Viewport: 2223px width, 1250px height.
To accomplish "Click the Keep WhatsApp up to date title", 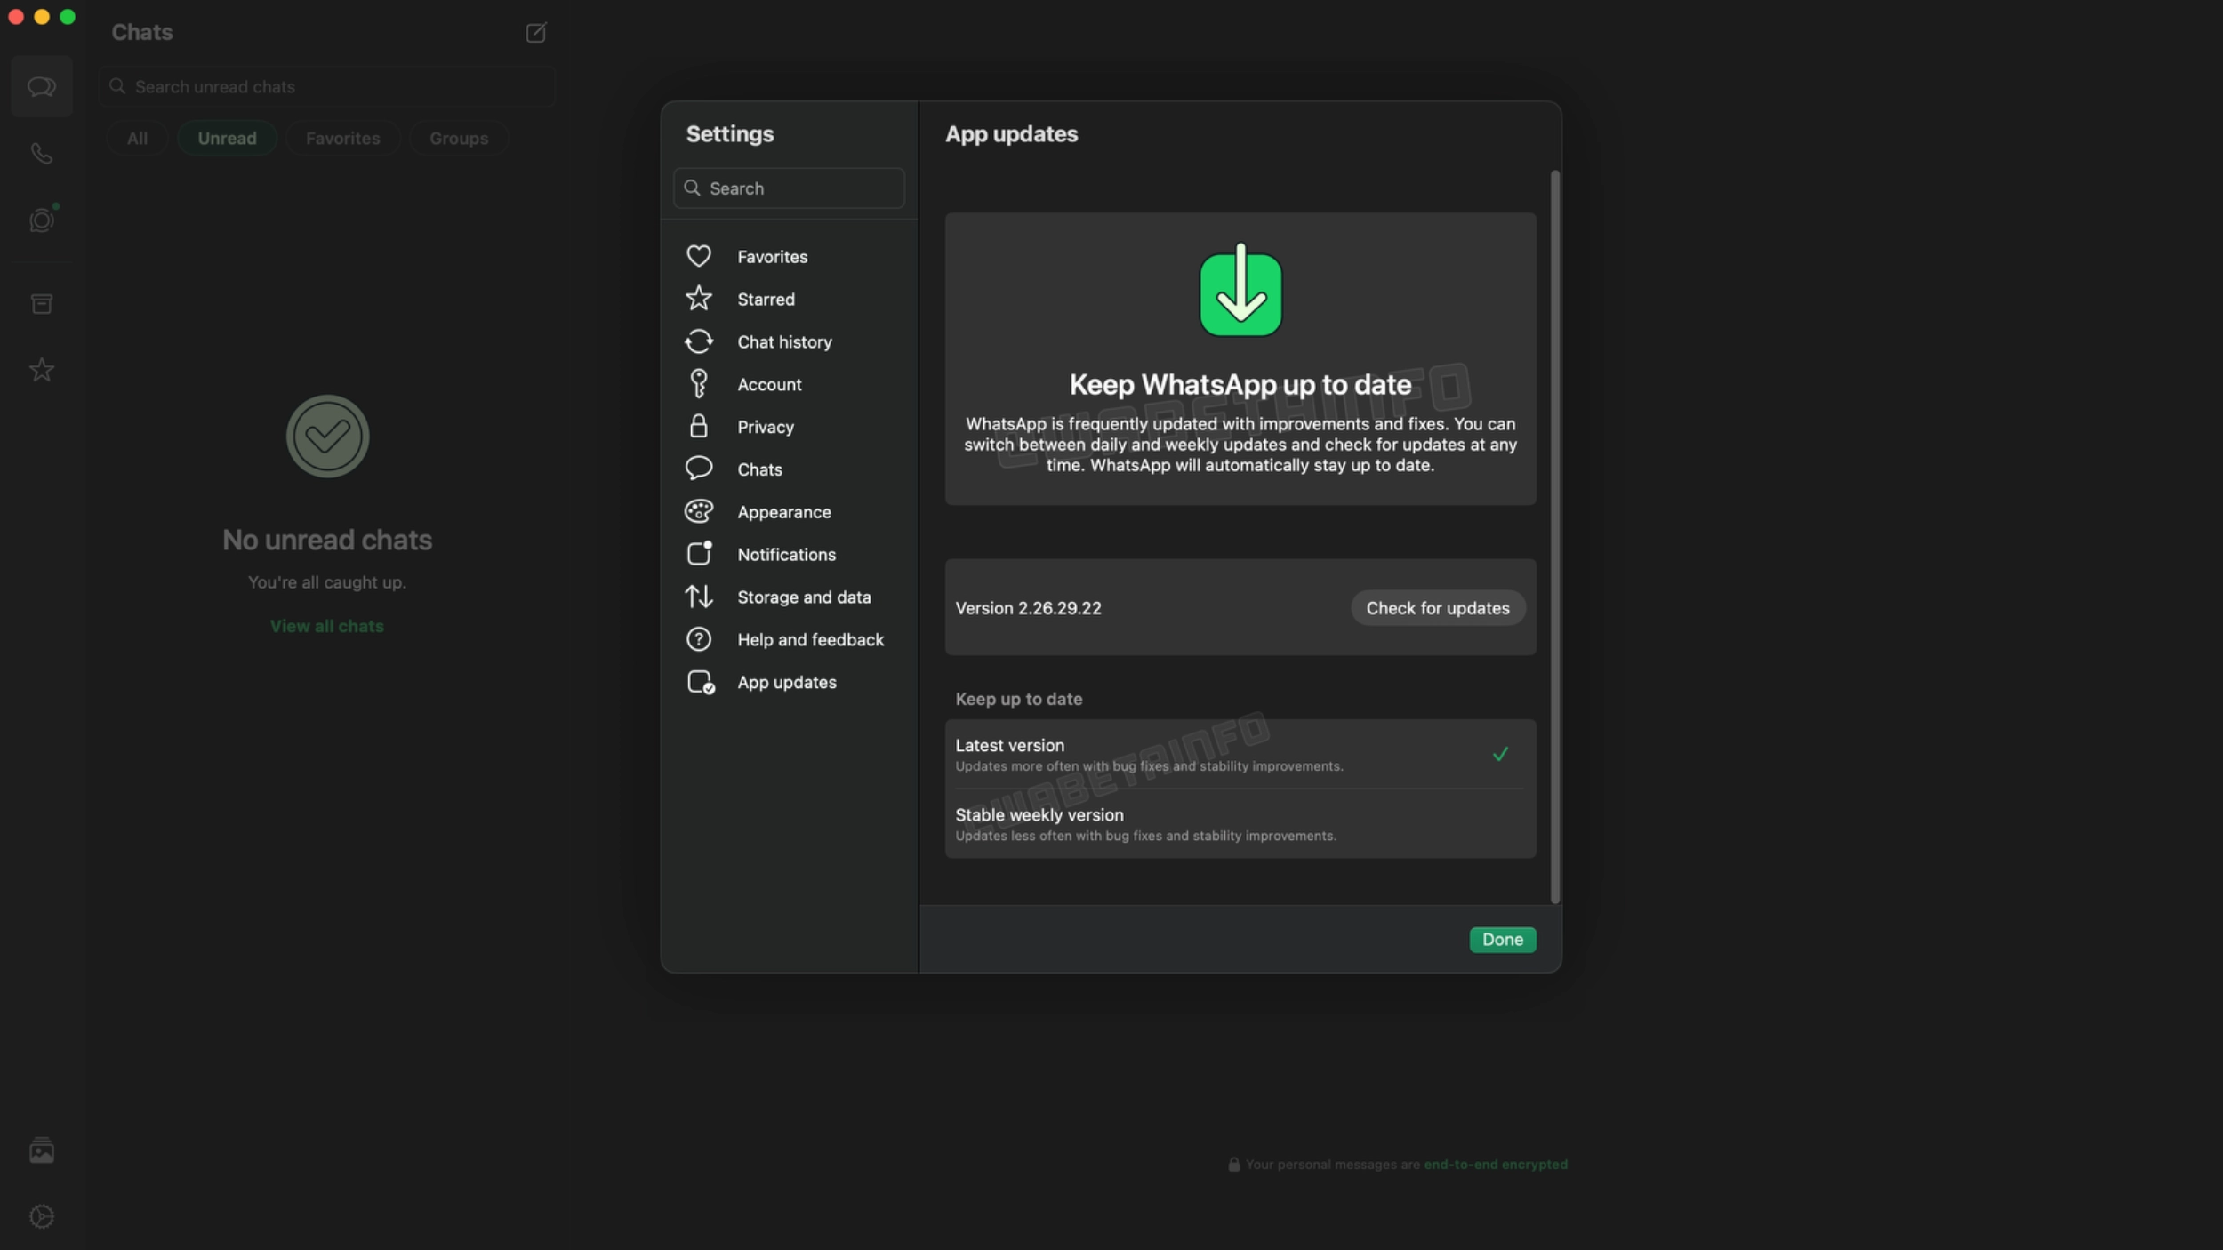I will [x=1240, y=384].
